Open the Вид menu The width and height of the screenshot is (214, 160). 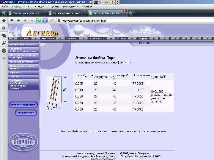click(x=27, y=7)
